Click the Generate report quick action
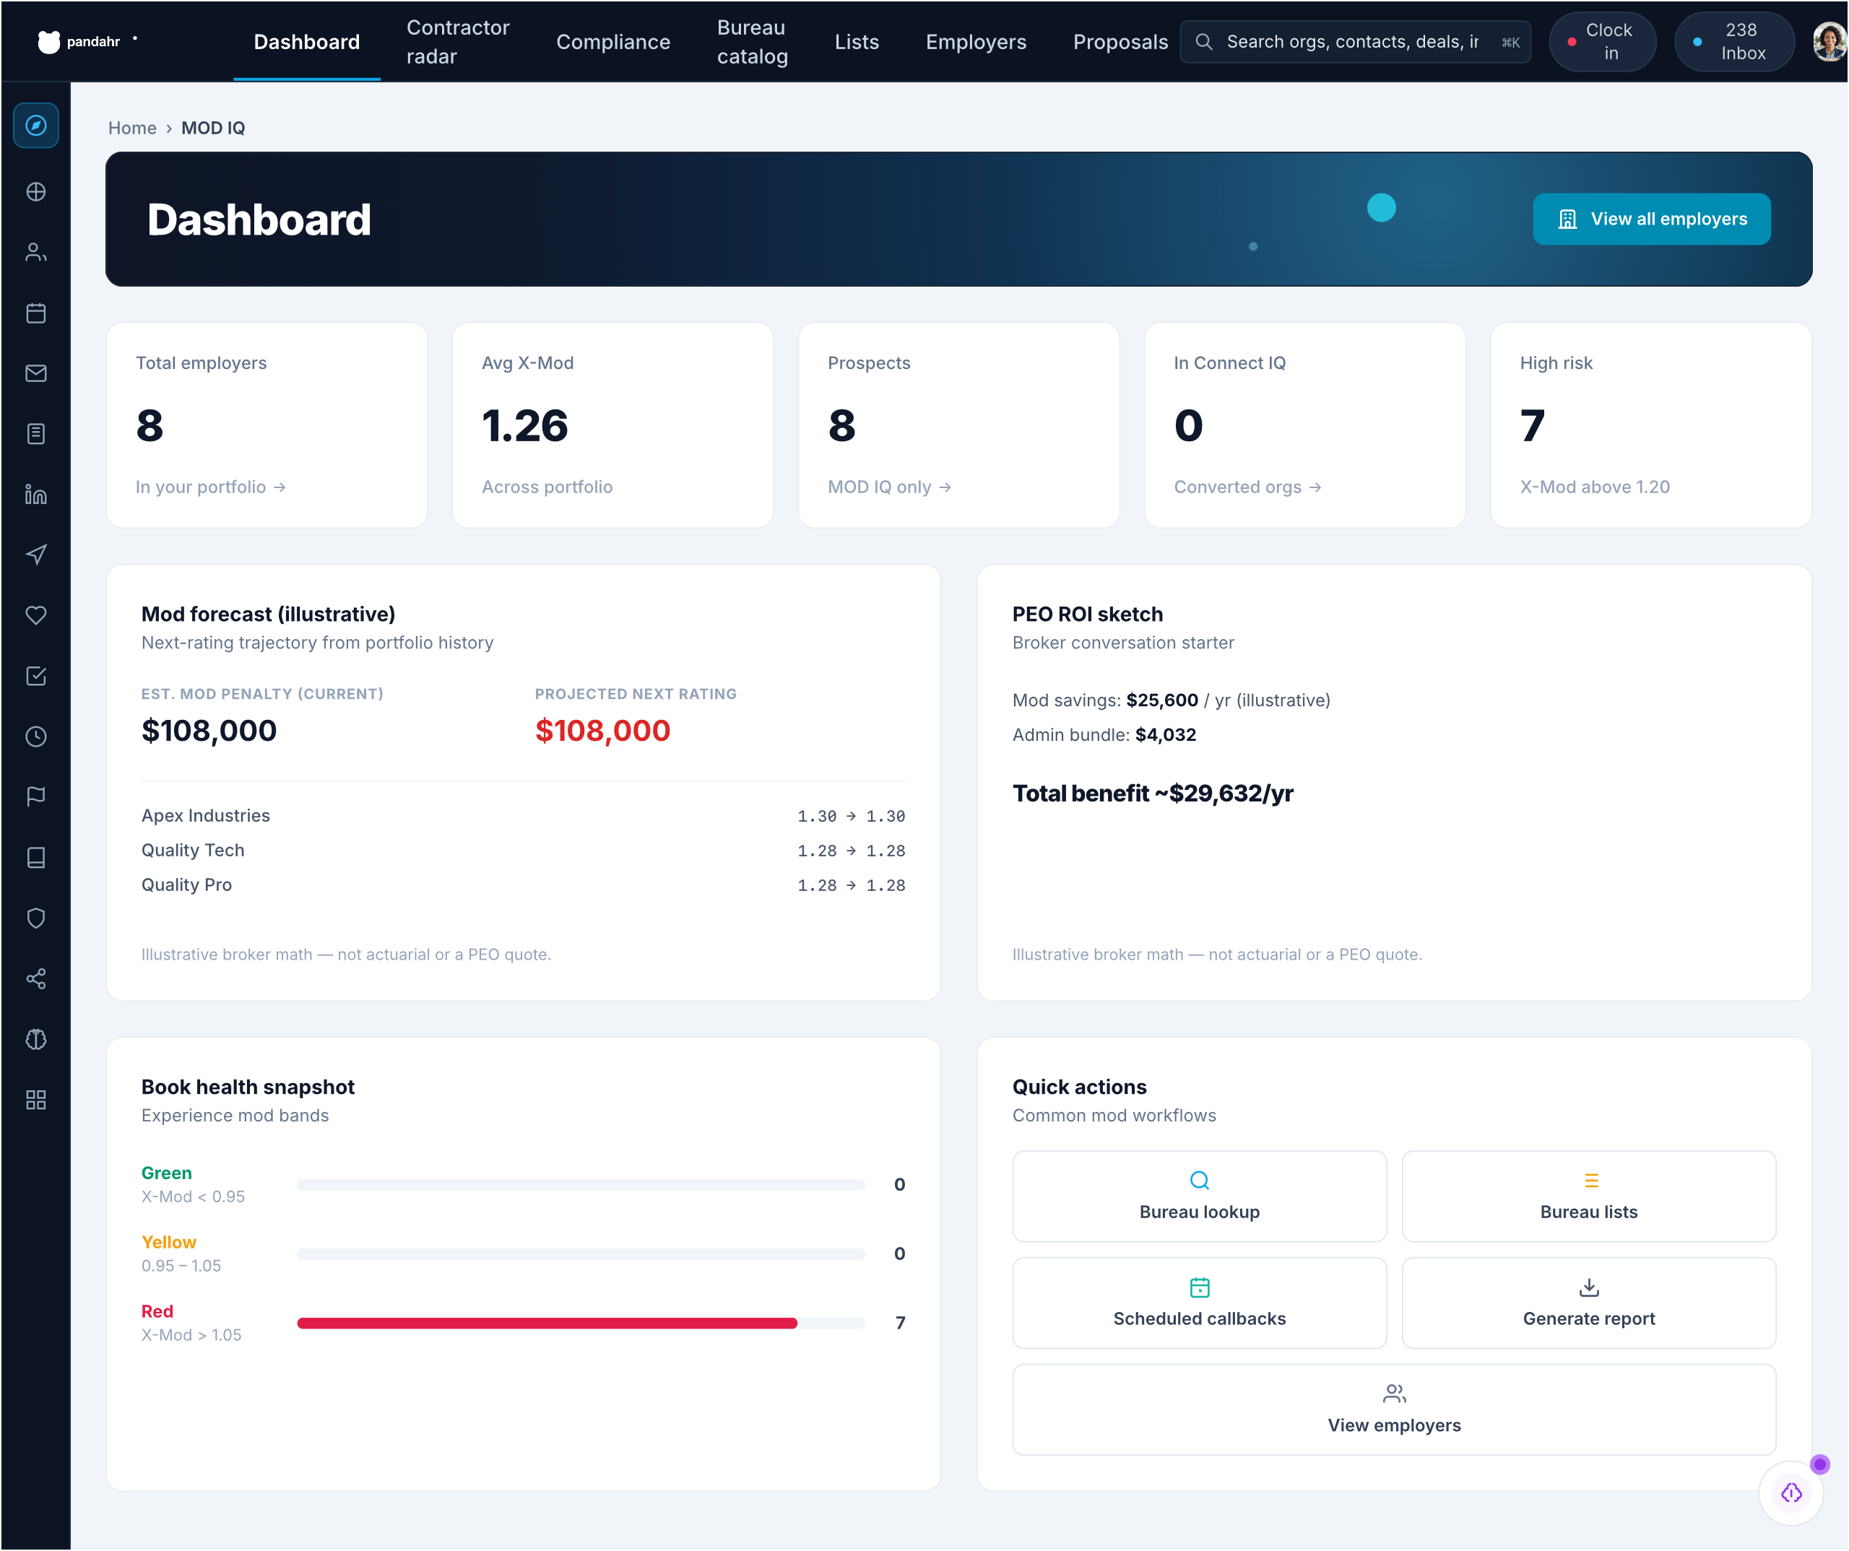Viewport: 1849px width, 1551px height. point(1588,1303)
